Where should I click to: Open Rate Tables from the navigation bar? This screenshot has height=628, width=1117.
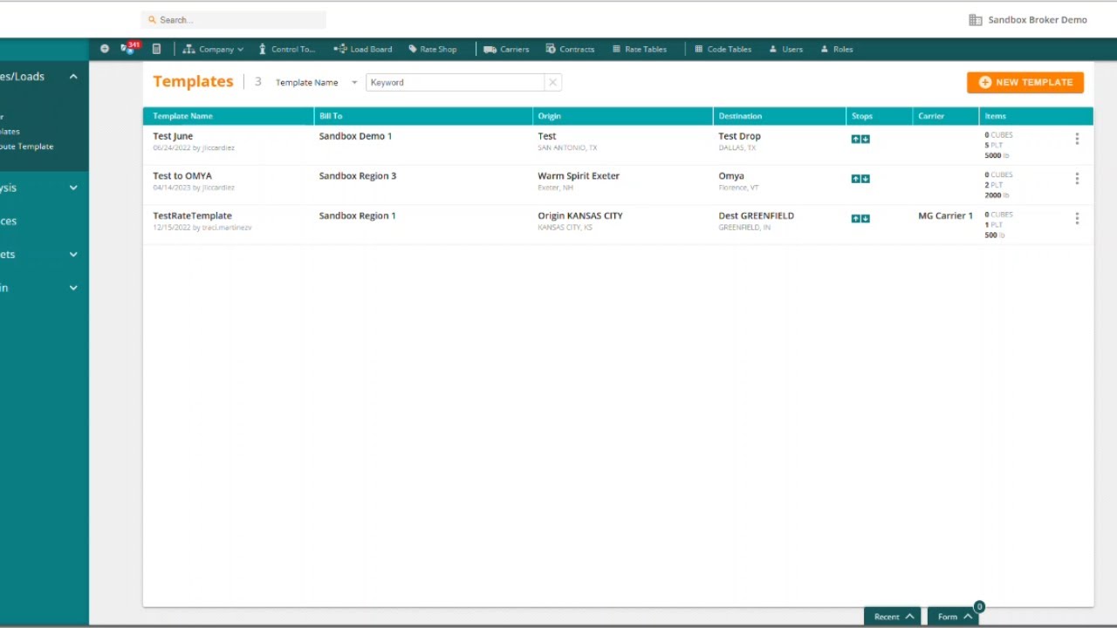point(640,49)
